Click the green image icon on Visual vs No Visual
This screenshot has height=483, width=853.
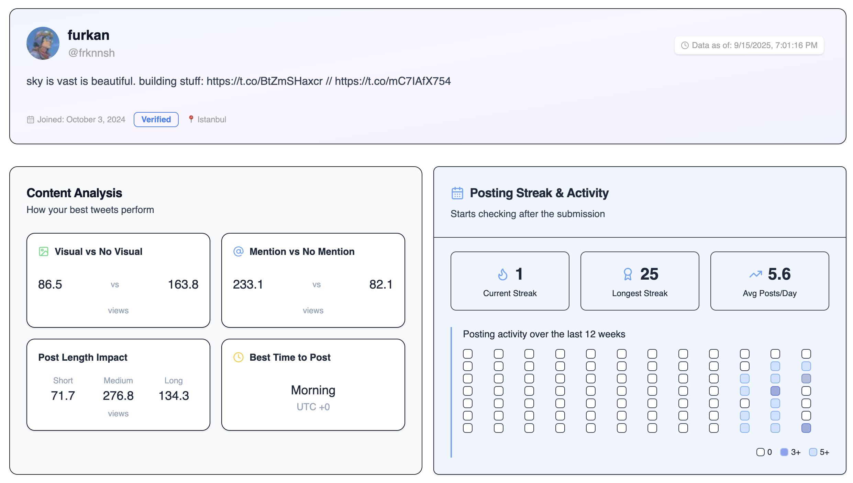tap(44, 251)
